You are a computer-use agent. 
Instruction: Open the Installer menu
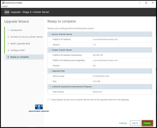tap(5, 6)
